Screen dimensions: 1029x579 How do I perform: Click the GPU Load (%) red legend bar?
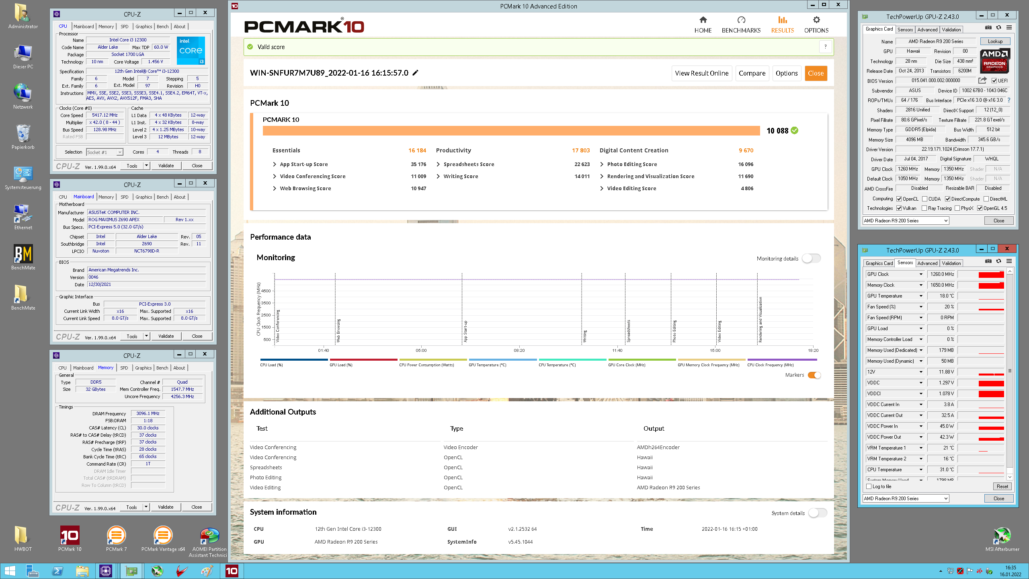(x=363, y=360)
